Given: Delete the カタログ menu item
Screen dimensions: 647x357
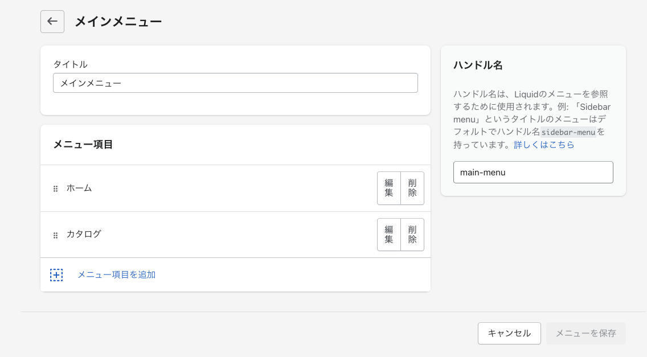Looking at the screenshot, I should click(412, 235).
